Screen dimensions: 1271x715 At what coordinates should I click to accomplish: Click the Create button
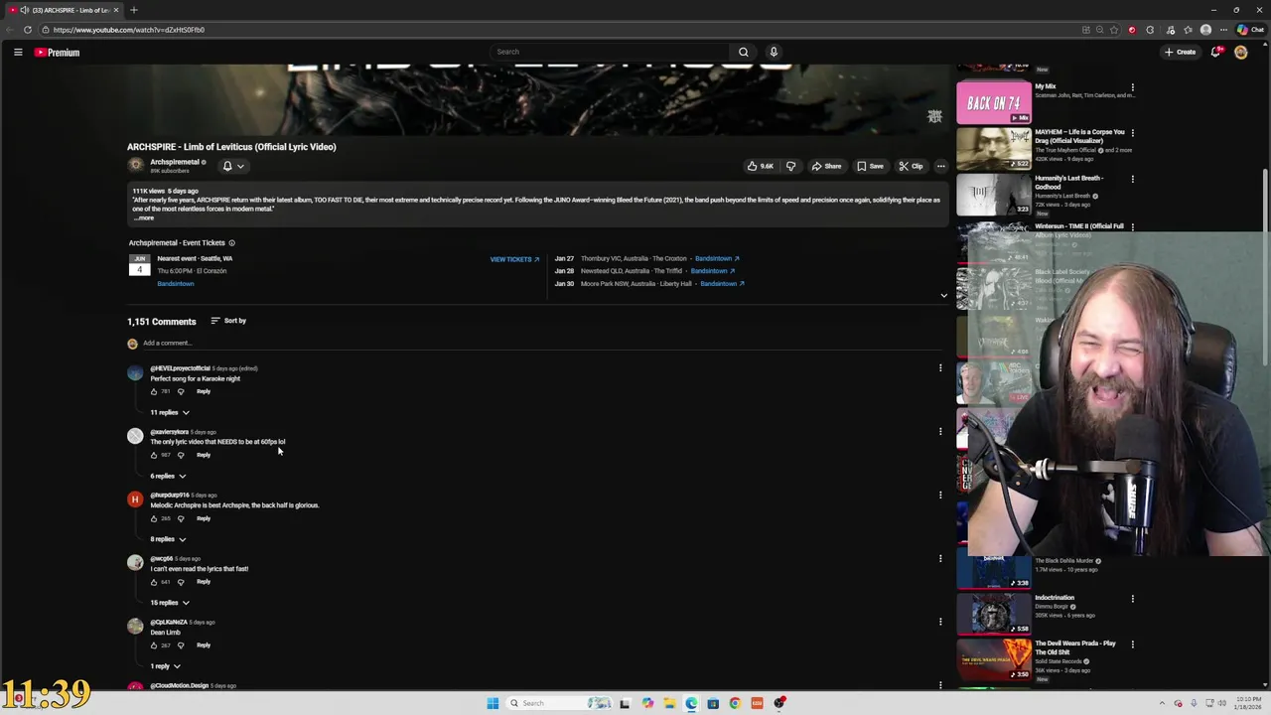[x=1181, y=52]
